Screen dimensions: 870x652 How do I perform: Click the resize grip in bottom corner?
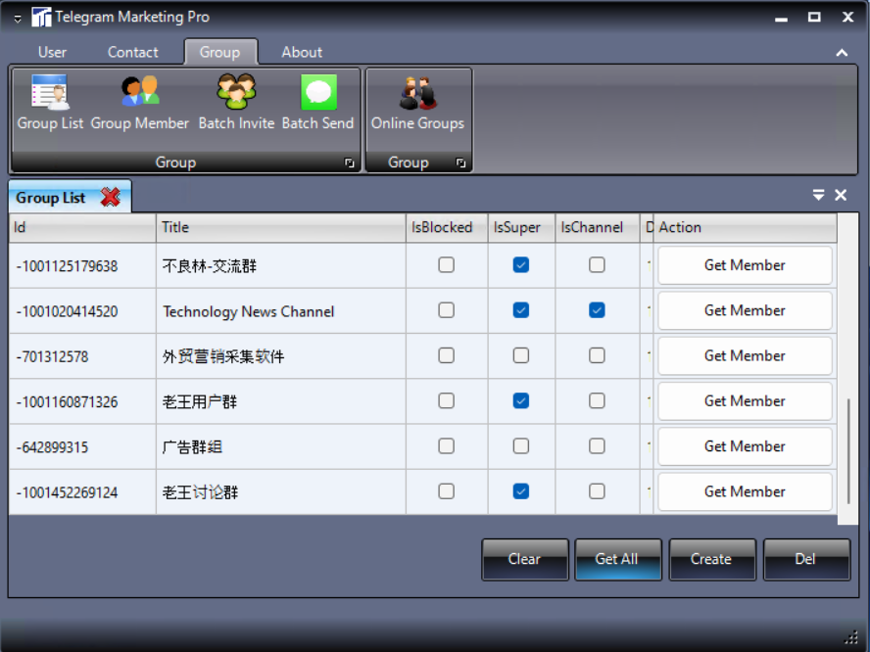tap(850, 636)
